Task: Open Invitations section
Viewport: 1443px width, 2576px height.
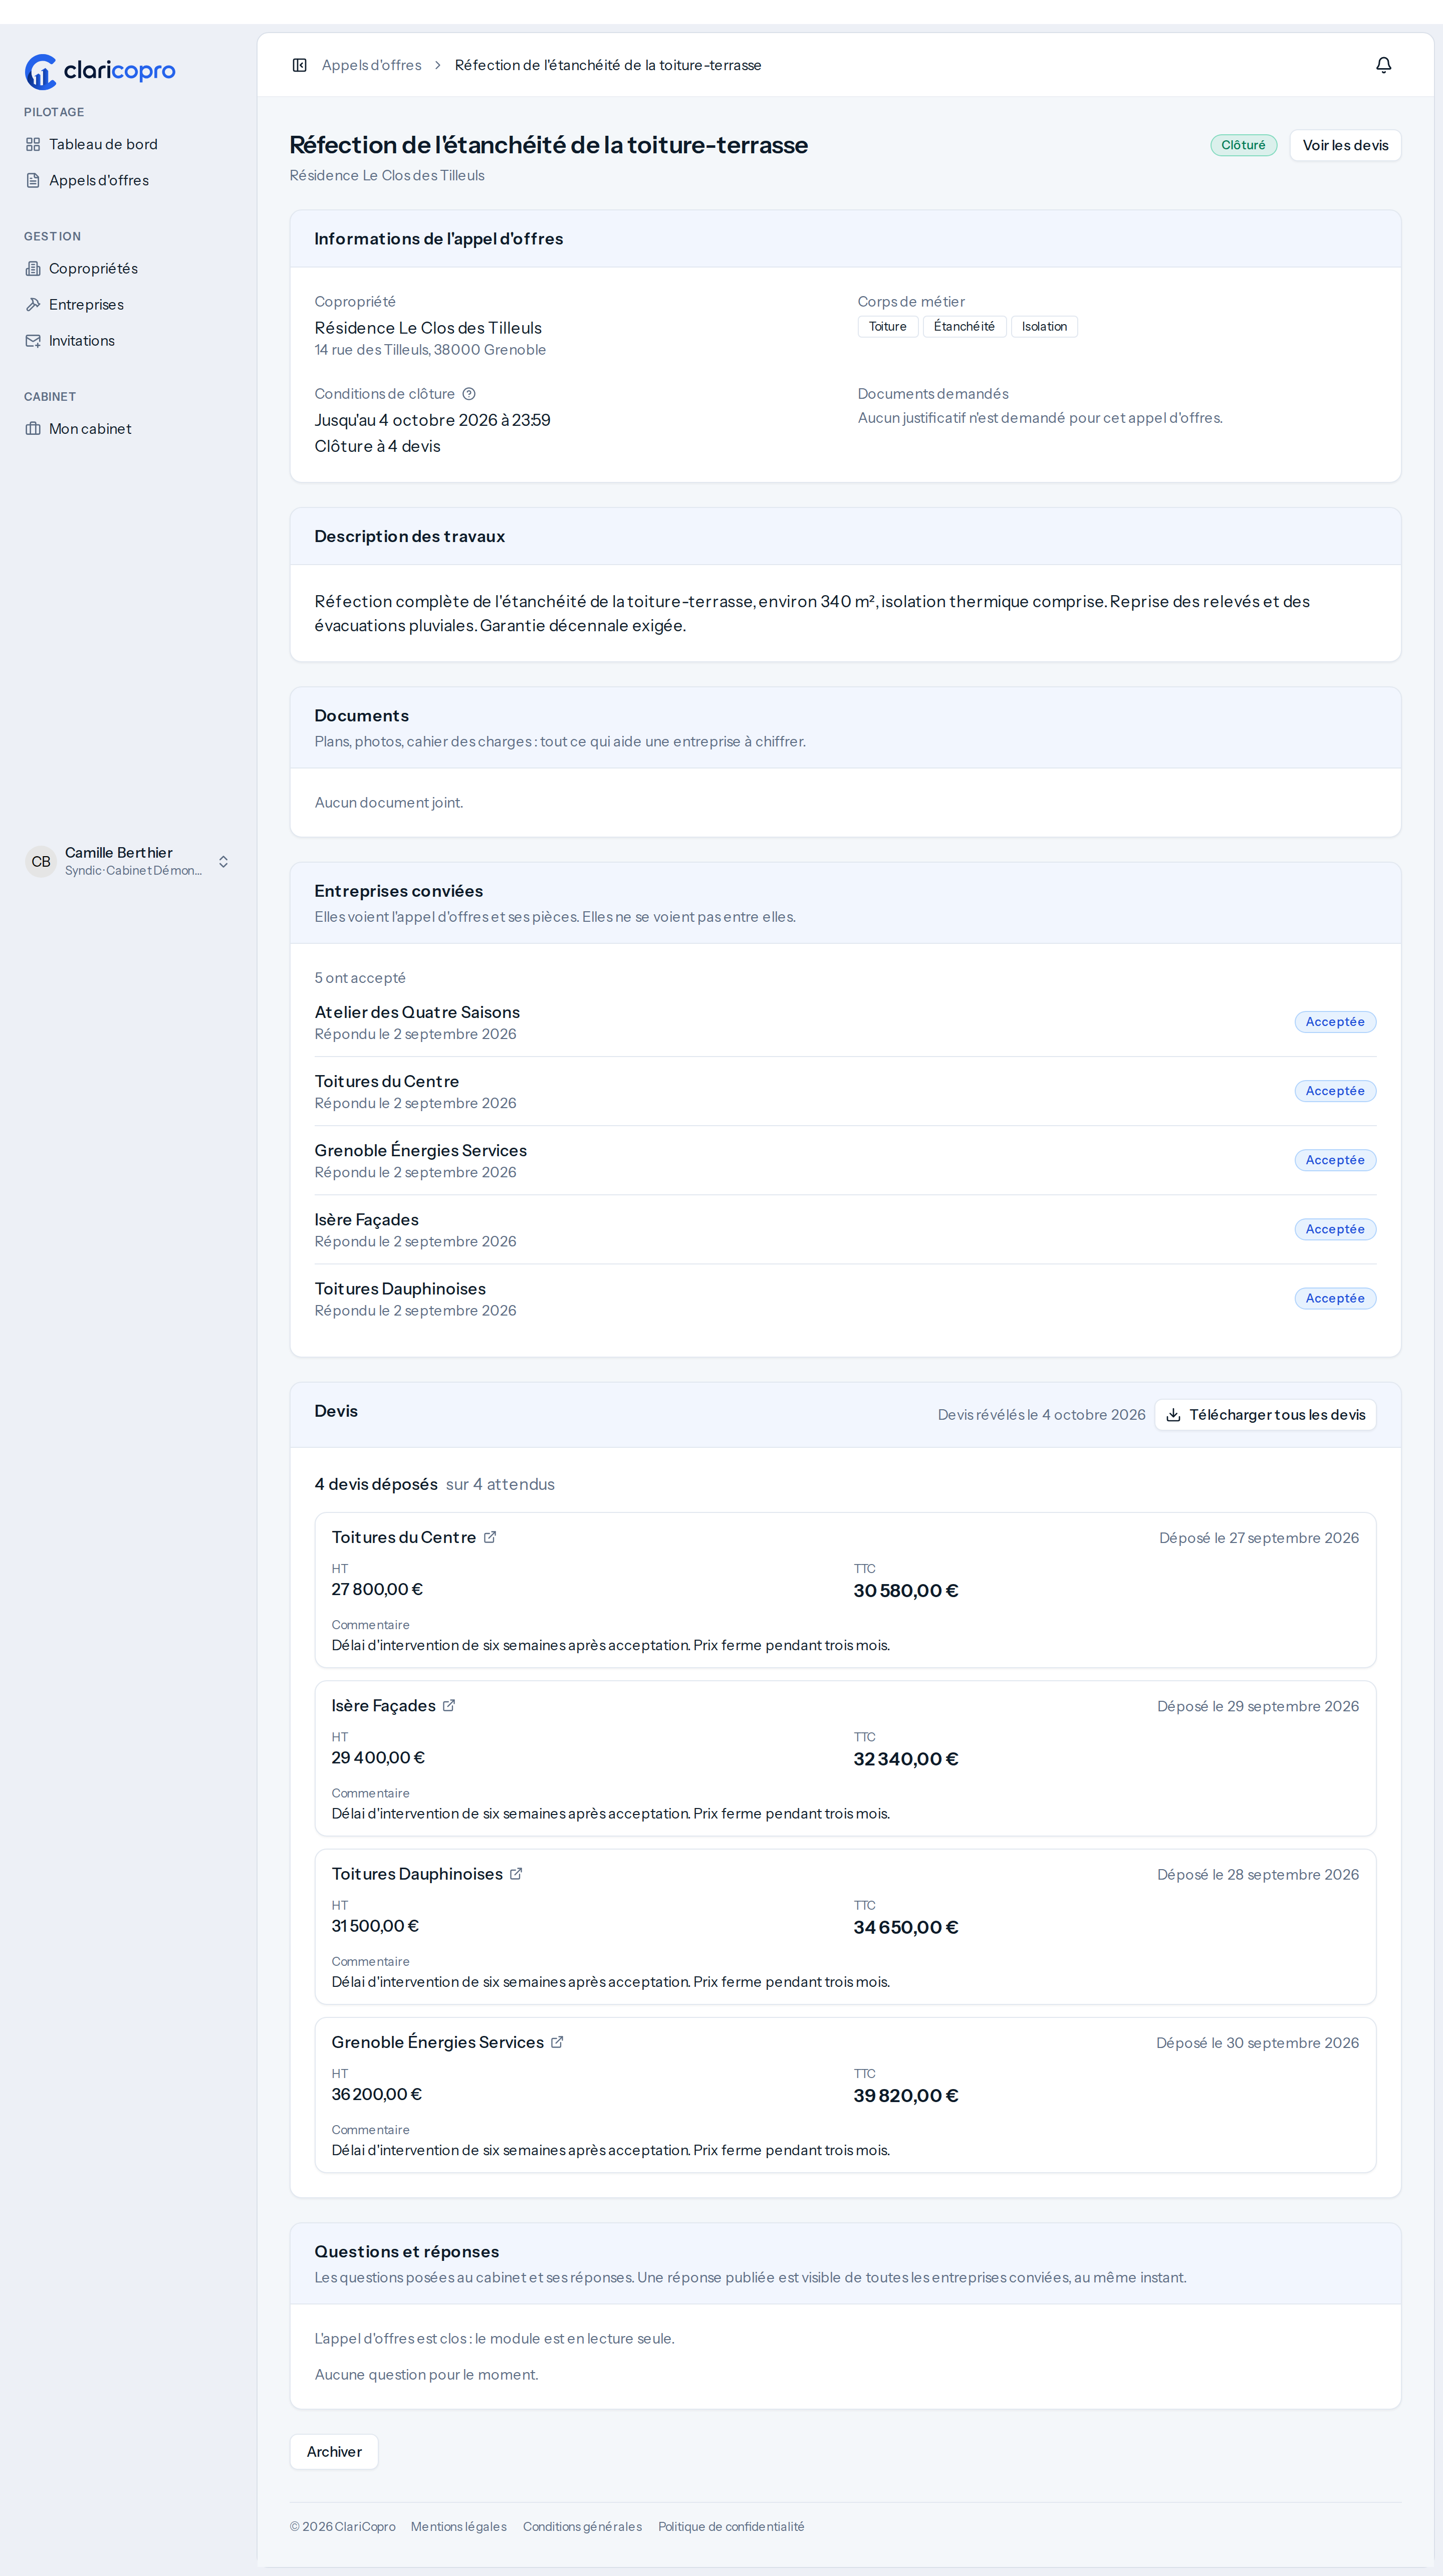Action: (128, 340)
